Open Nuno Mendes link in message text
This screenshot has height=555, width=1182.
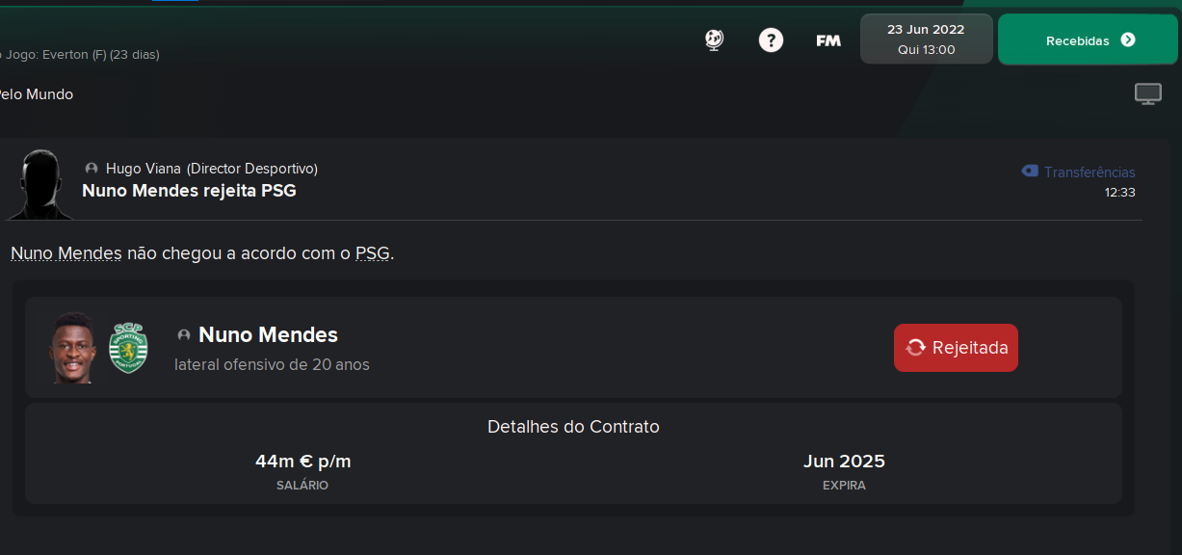click(x=66, y=253)
